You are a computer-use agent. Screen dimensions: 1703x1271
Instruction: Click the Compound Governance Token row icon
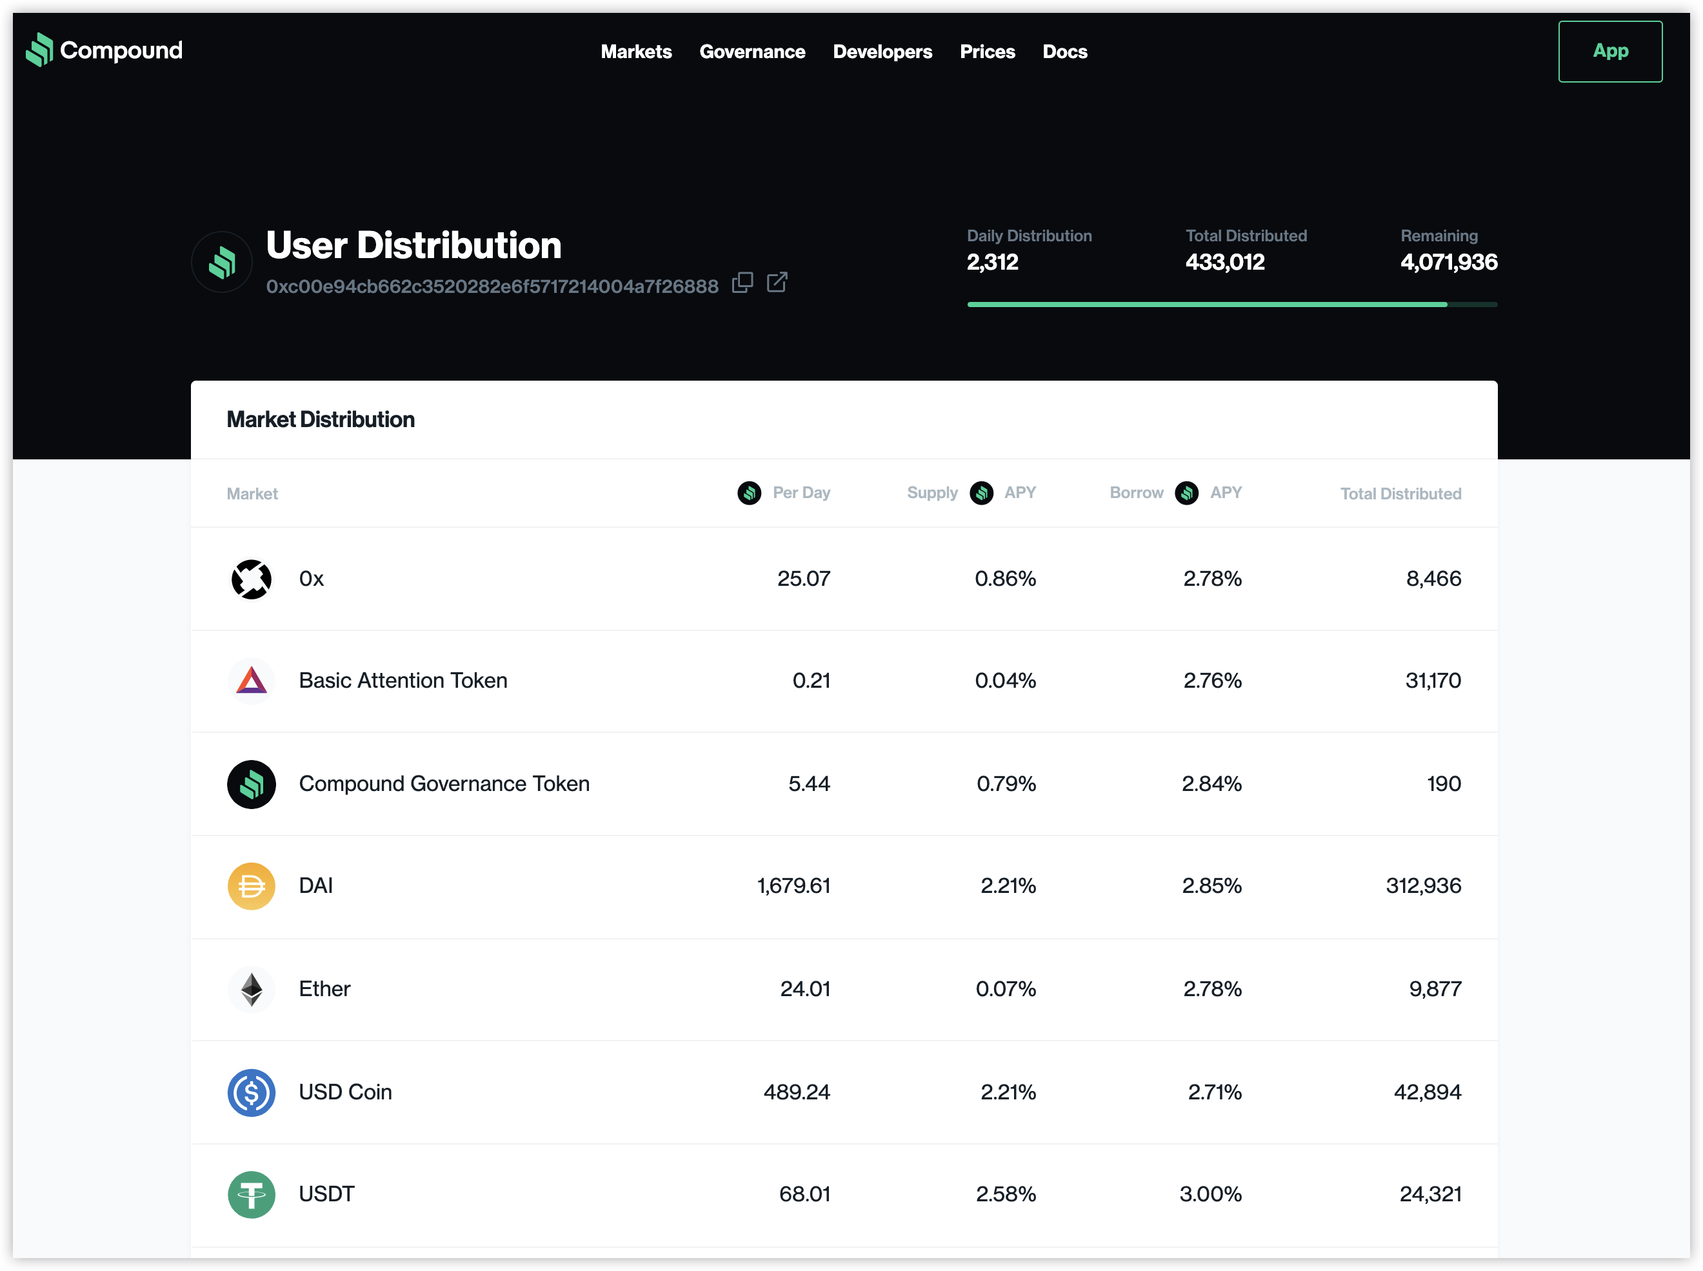pyautogui.click(x=252, y=784)
